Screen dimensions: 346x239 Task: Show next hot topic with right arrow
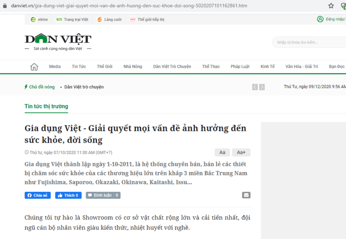262,87
